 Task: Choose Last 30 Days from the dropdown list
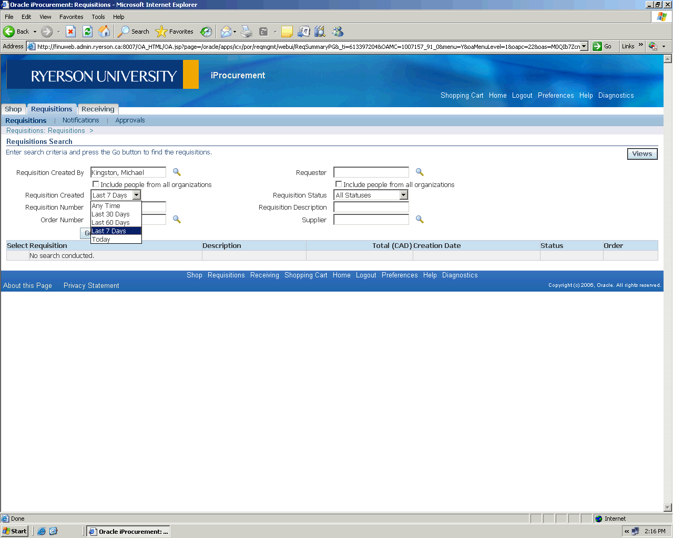pos(111,214)
